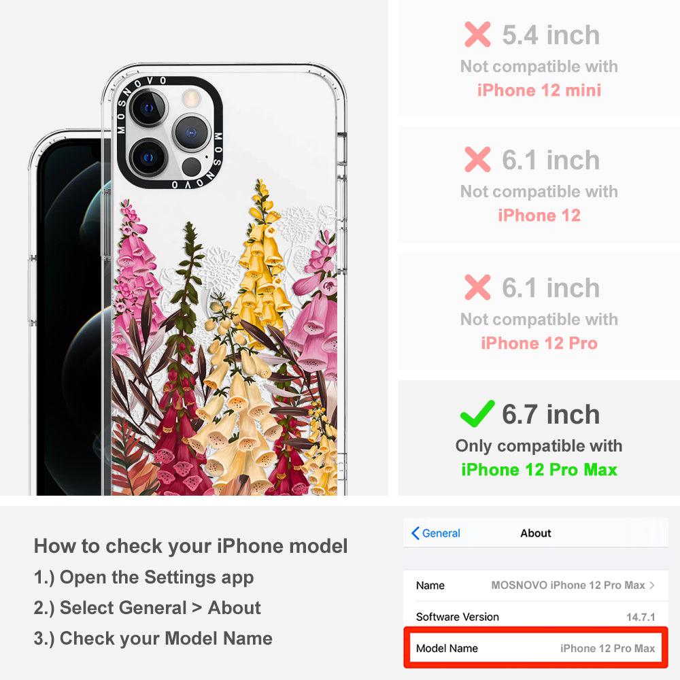Click the About header title
680x680 pixels.
[536, 533]
